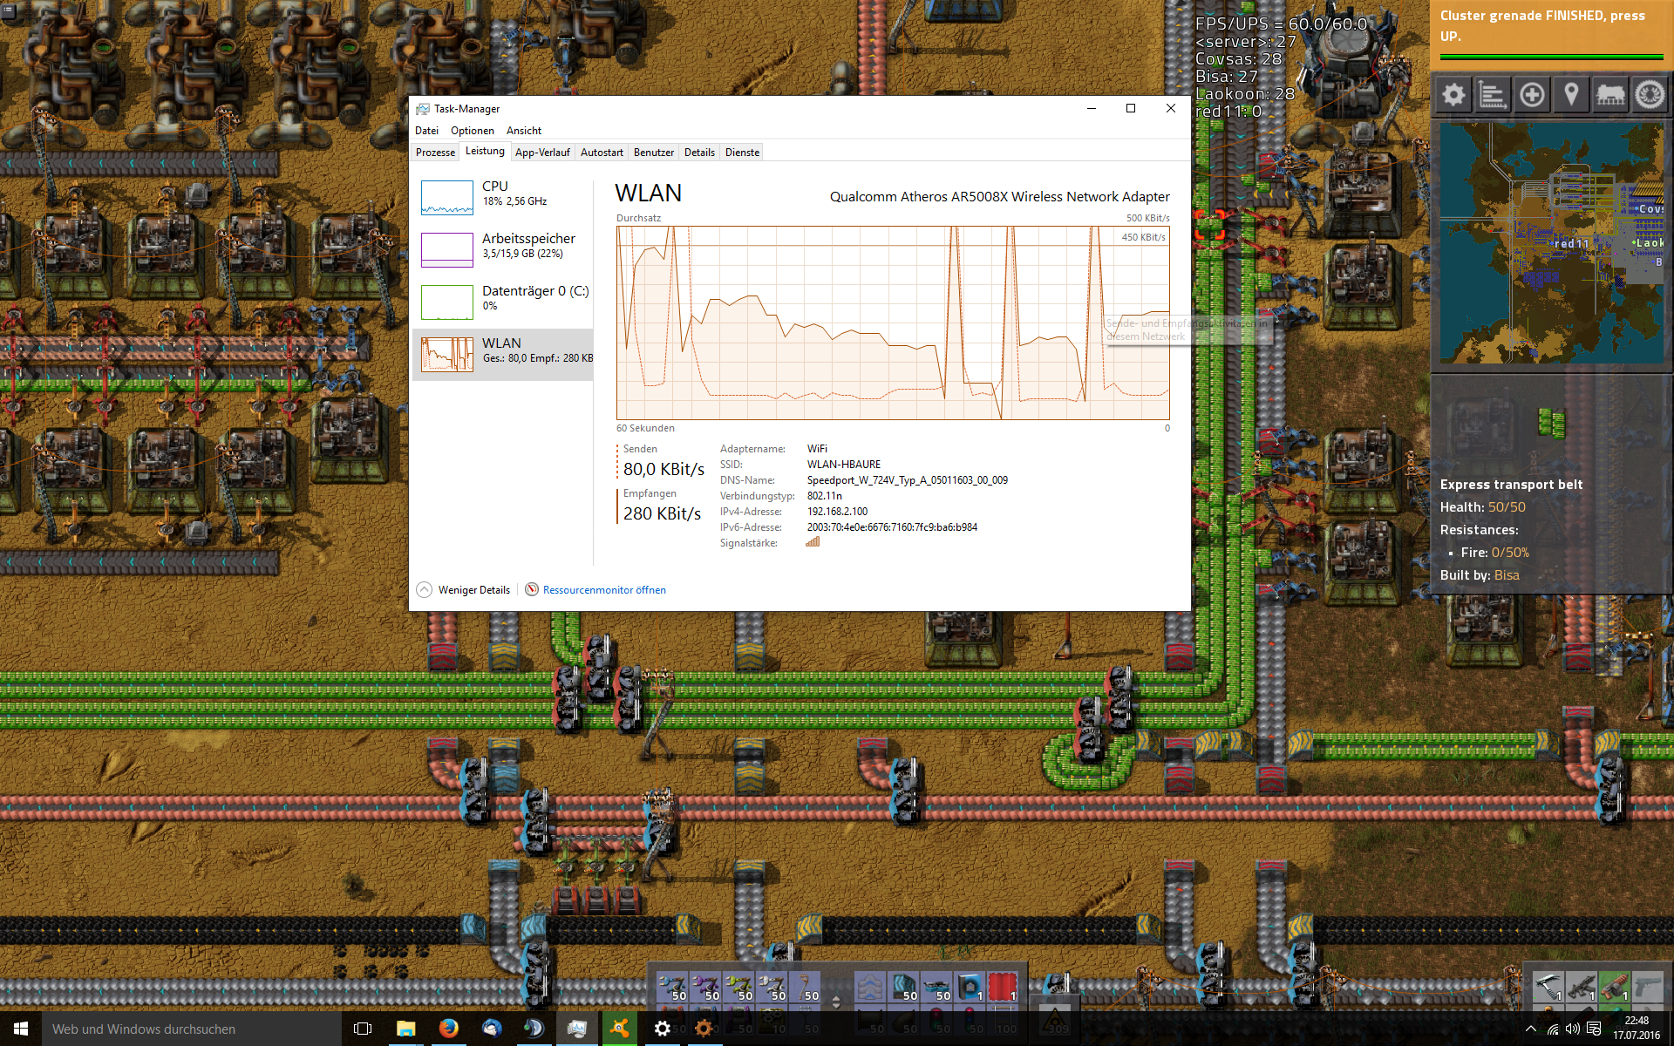Select the highlighted green rocket launcher weapon slot
1674x1046 pixels.
1614,988
